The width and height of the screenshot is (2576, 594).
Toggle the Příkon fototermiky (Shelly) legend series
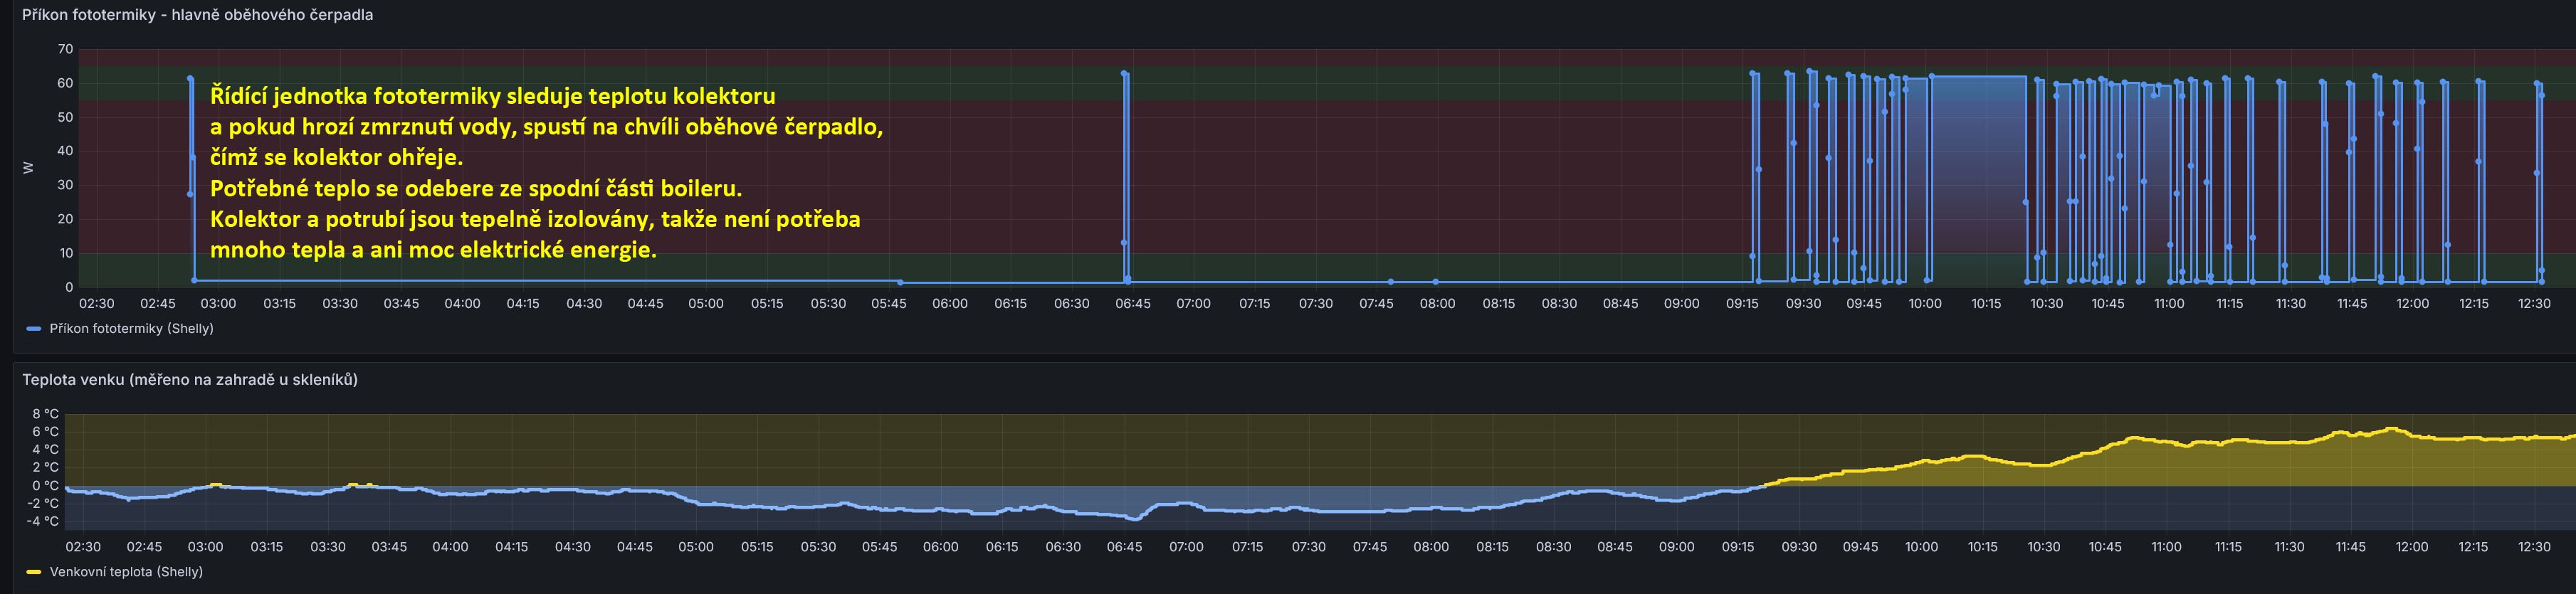[x=131, y=329]
